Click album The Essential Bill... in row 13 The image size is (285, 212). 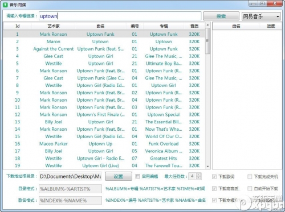(164, 122)
